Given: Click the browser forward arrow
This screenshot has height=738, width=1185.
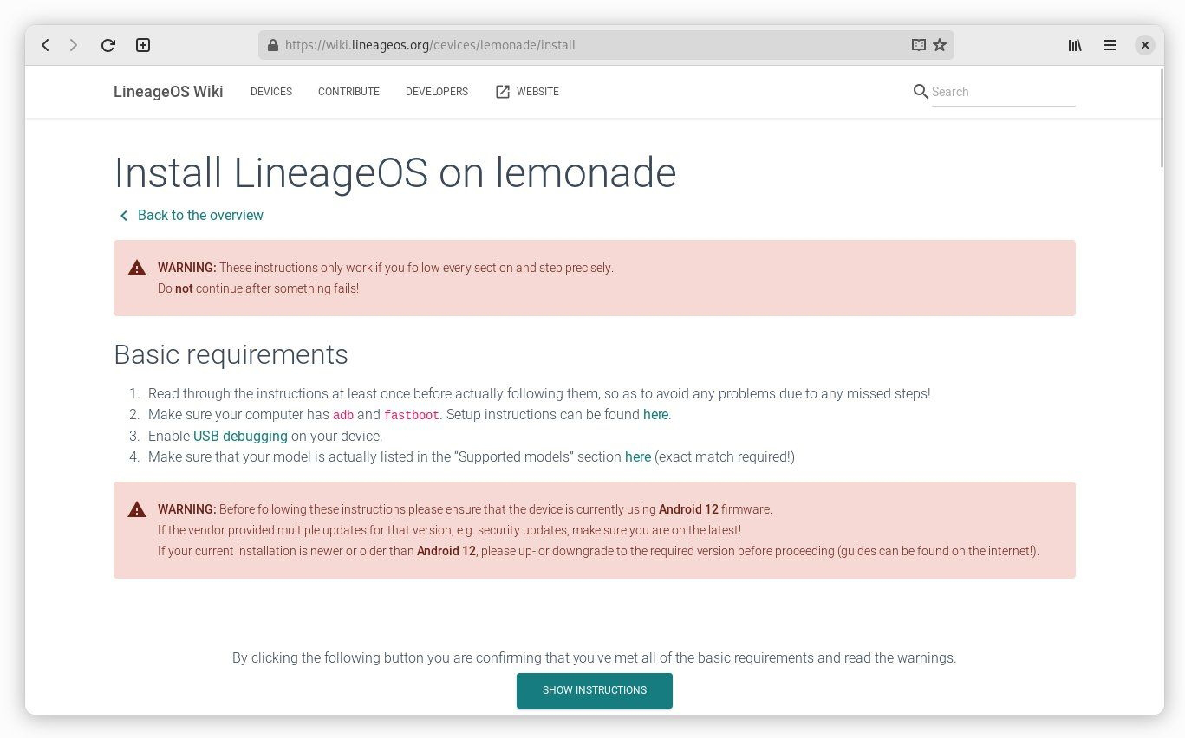Looking at the screenshot, I should (74, 45).
